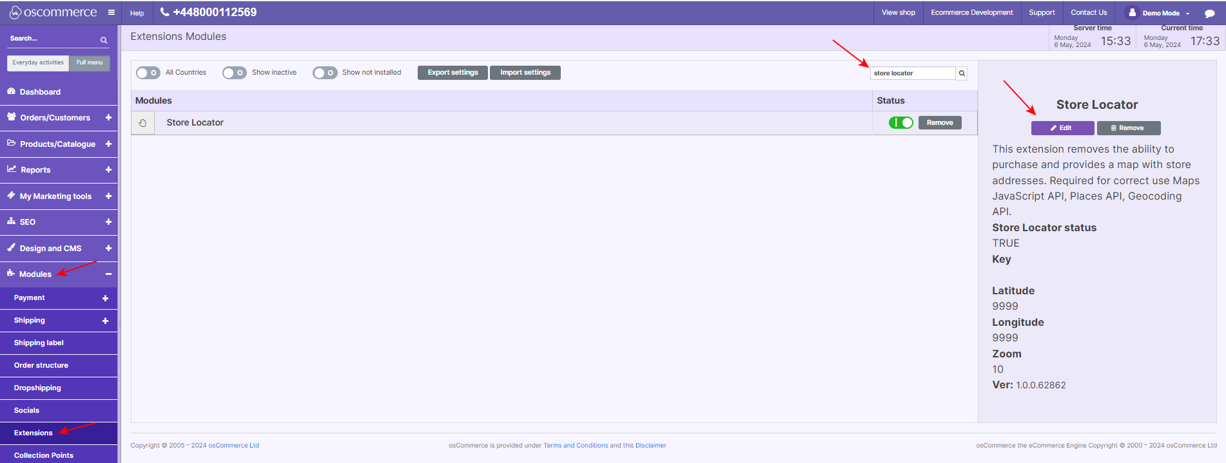Open the Collection Points menu item
Screen dimensions: 1226x463
click(x=59, y=455)
